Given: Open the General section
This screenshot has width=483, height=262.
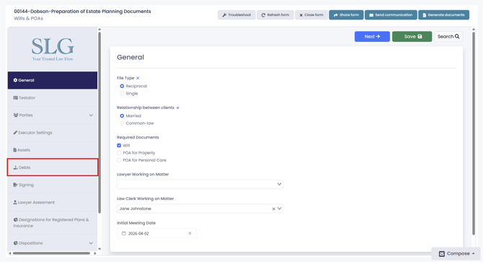Looking at the screenshot, I should pyautogui.click(x=53, y=80).
